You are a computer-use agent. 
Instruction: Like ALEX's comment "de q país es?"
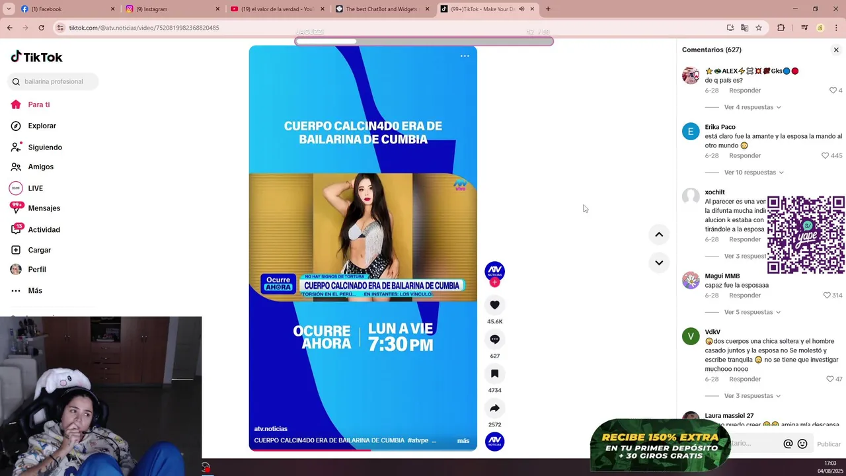tap(833, 91)
